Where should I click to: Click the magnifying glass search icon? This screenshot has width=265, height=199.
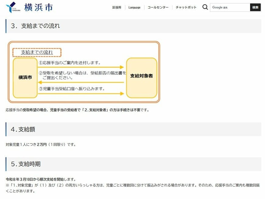pos(205,7)
